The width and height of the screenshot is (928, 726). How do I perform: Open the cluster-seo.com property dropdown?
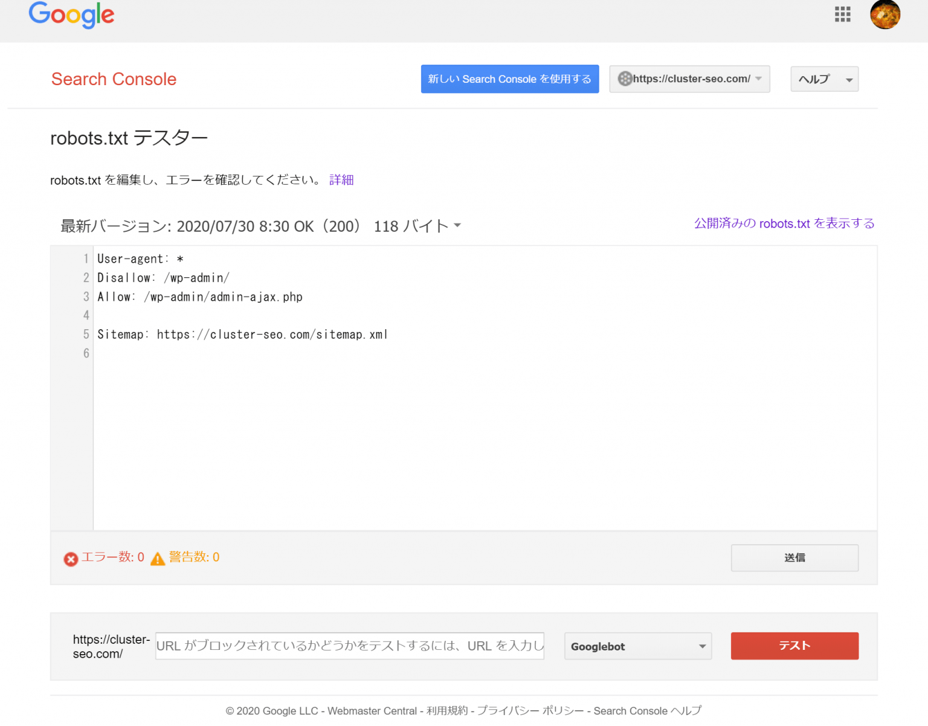tap(690, 79)
